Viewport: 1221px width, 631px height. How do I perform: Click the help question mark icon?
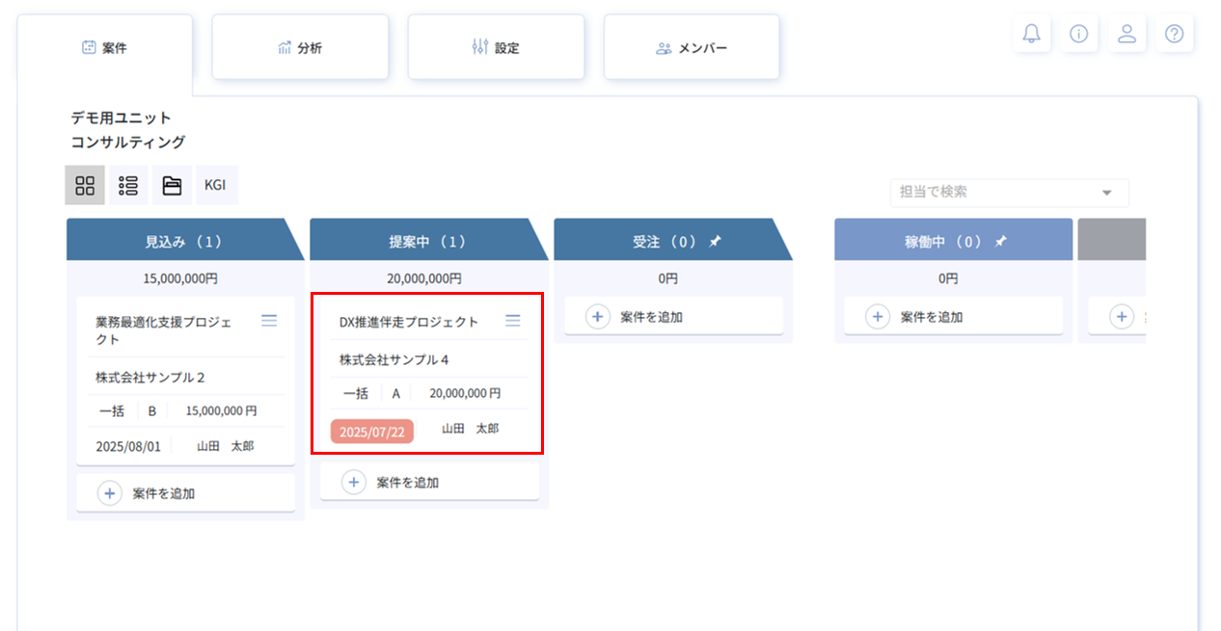coord(1174,34)
